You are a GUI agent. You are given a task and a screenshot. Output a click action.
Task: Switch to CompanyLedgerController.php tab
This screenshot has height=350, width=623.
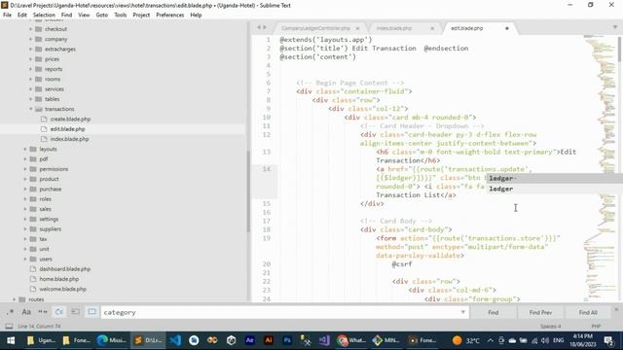coord(315,28)
